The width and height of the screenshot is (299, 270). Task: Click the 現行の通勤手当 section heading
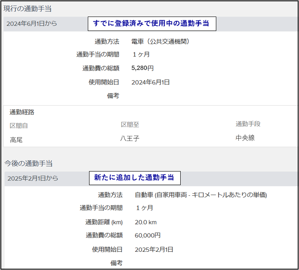coord(28,8)
